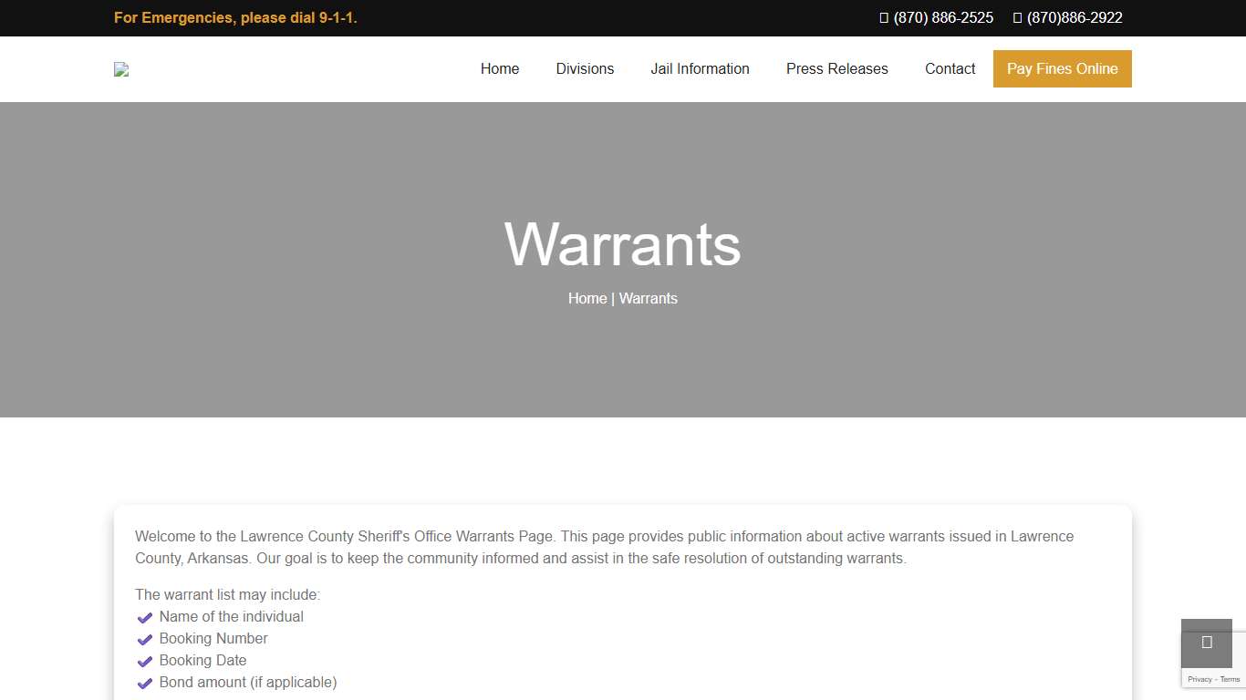
Task: Click the phone icon beside (870) 886-2525
Action: point(881,17)
